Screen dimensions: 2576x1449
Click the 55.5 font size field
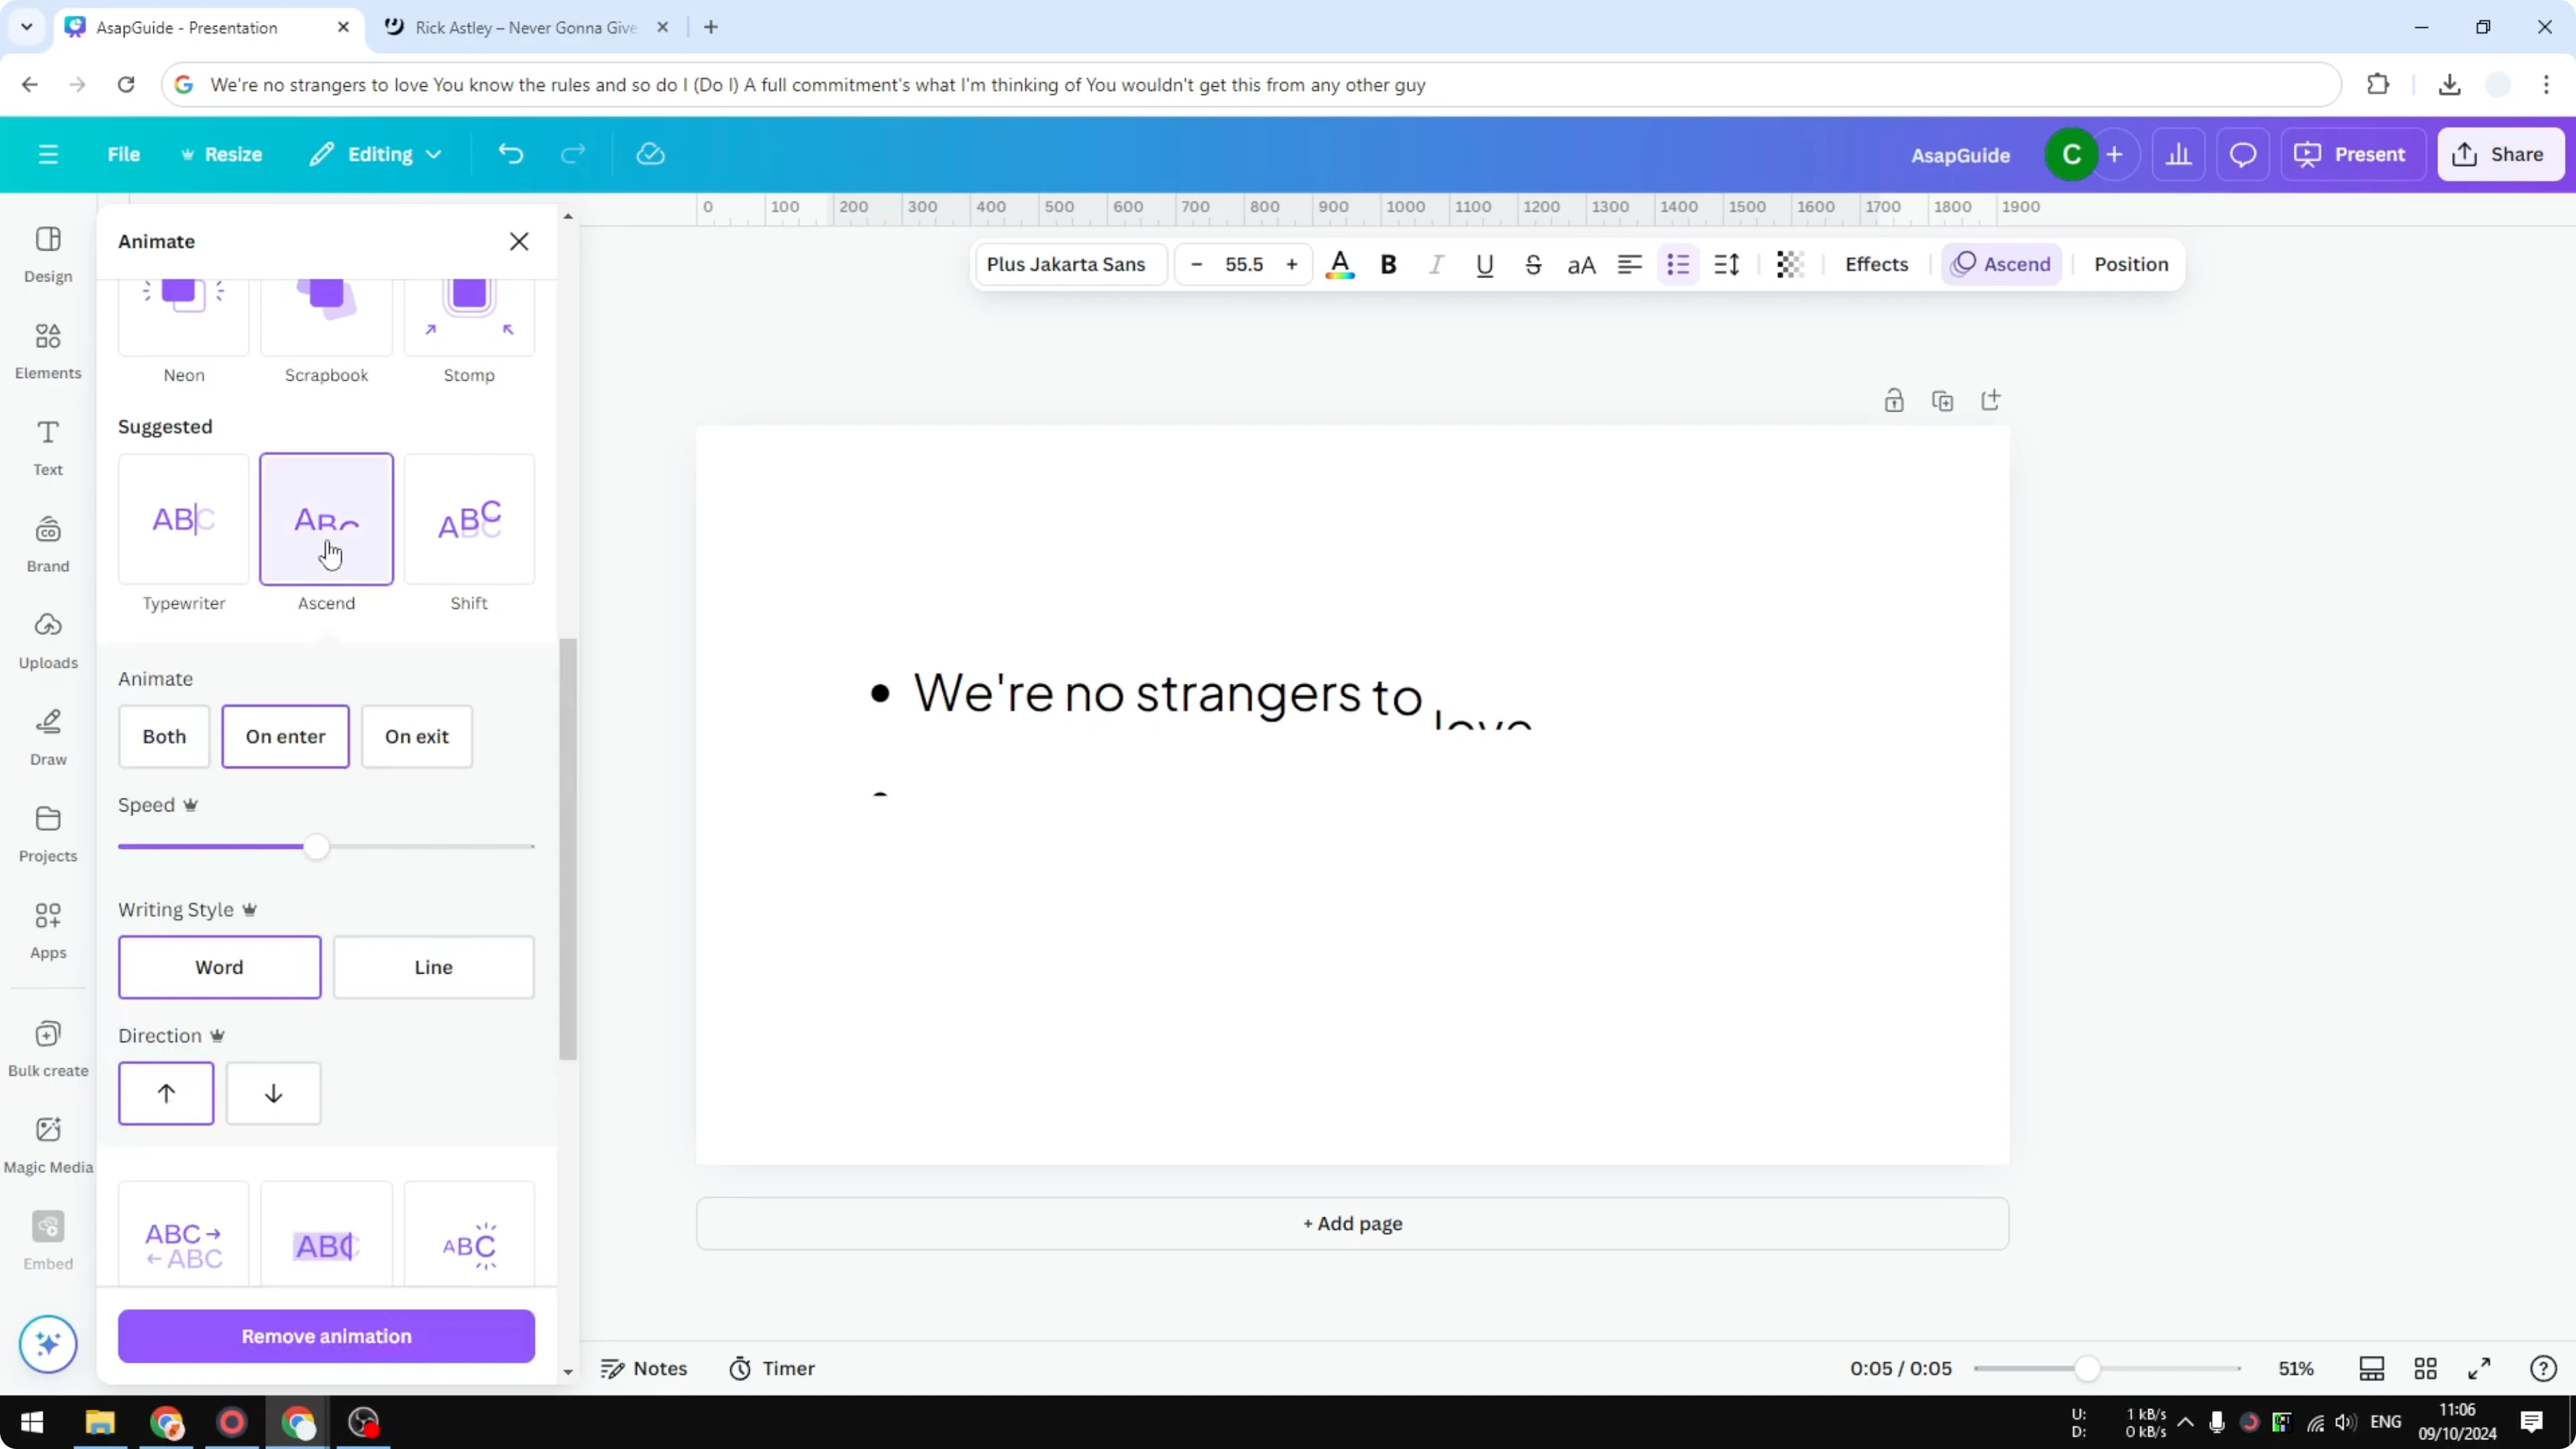(1244, 264)
